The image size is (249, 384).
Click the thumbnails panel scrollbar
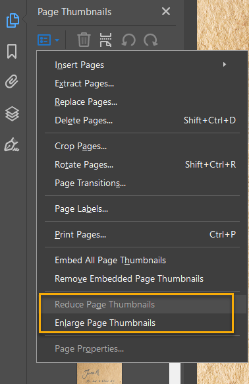(x=175, y=373)
